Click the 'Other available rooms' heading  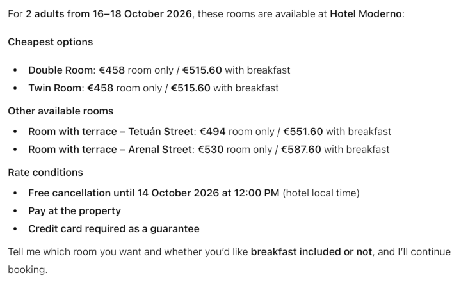coord(60,111)
